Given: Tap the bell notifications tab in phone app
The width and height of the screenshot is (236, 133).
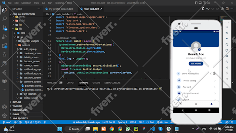Looking at the screenshot, I should 196,104.
